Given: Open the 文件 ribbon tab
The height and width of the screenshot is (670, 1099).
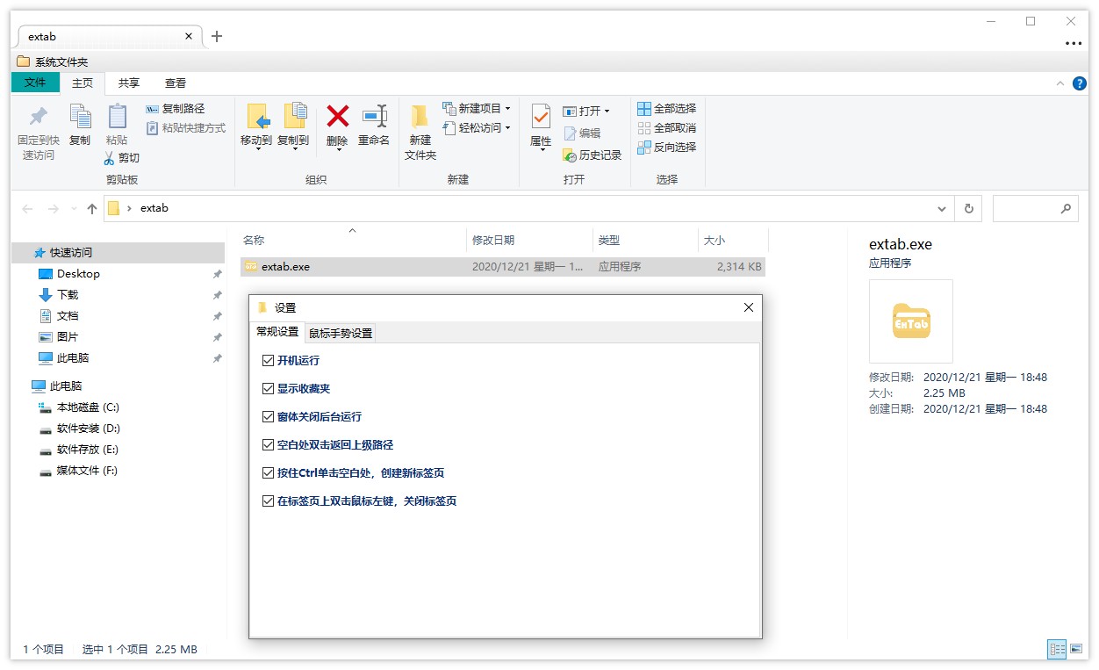Looking at the screenshot, I should (35, 83).
